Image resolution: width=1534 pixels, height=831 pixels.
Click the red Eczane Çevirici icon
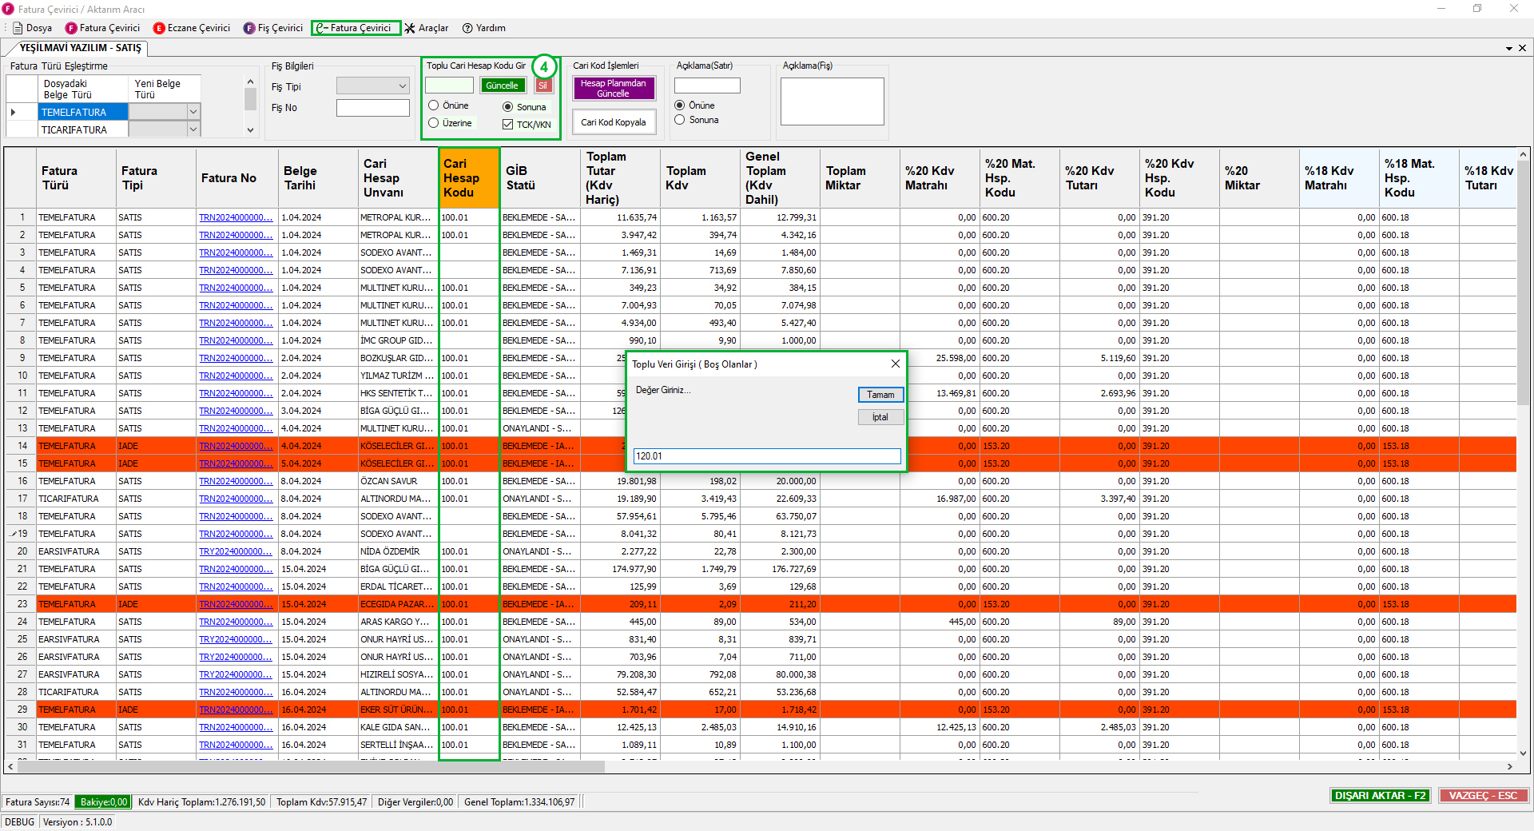(159, 28)
